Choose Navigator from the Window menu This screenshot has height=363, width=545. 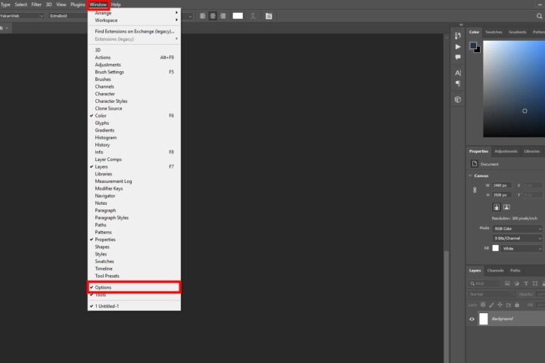(x=134, y=196)
